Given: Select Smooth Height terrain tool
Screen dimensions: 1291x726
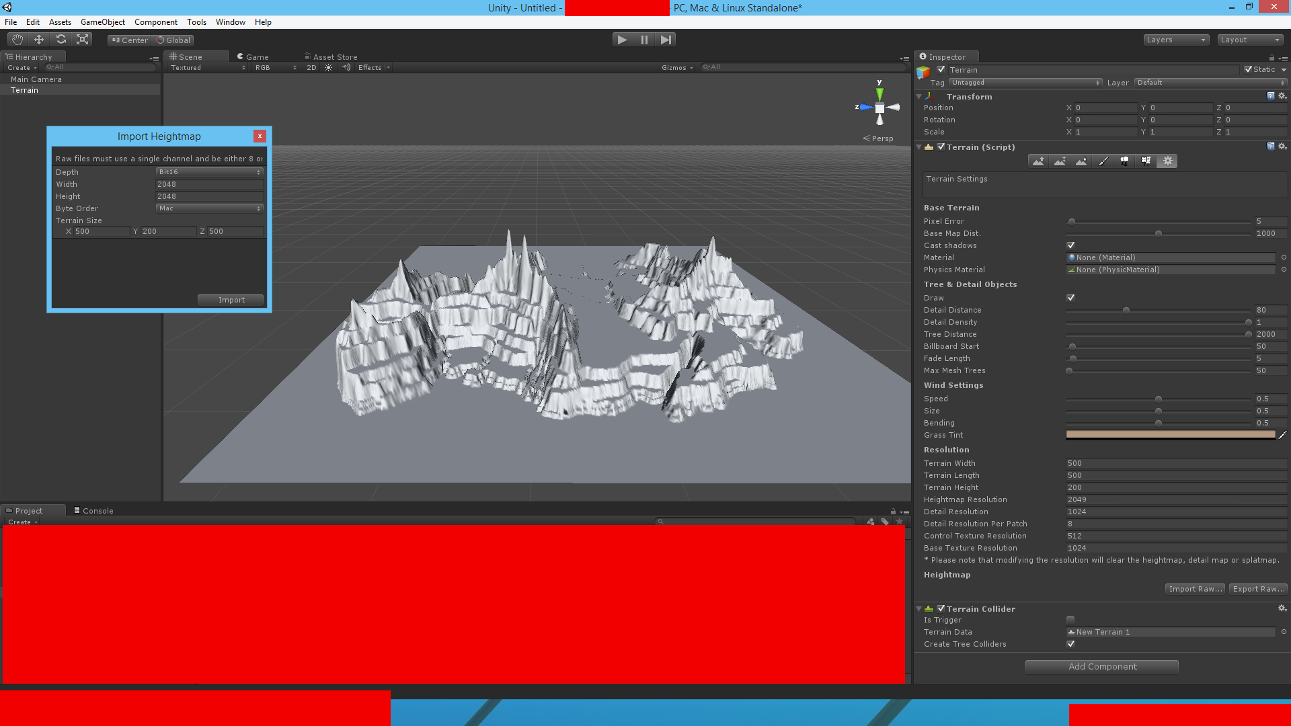Looking at the screenshot, I should coord(1082,161).
